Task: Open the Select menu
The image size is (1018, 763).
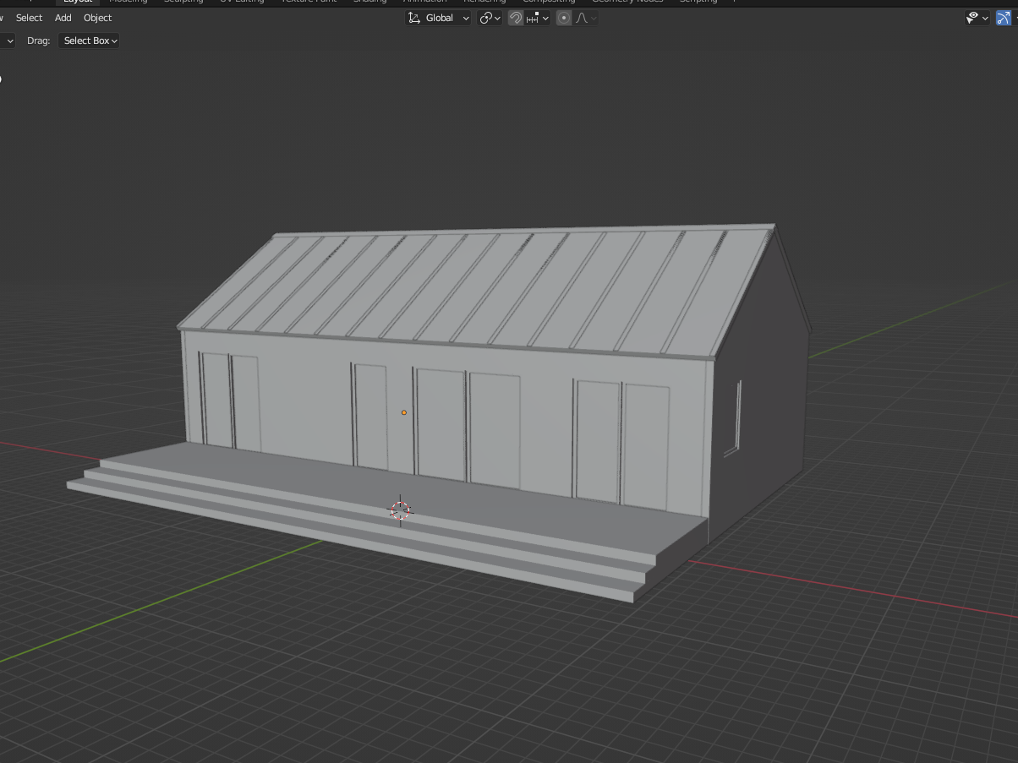Action: pyautogui.click(x=29, y=18)
